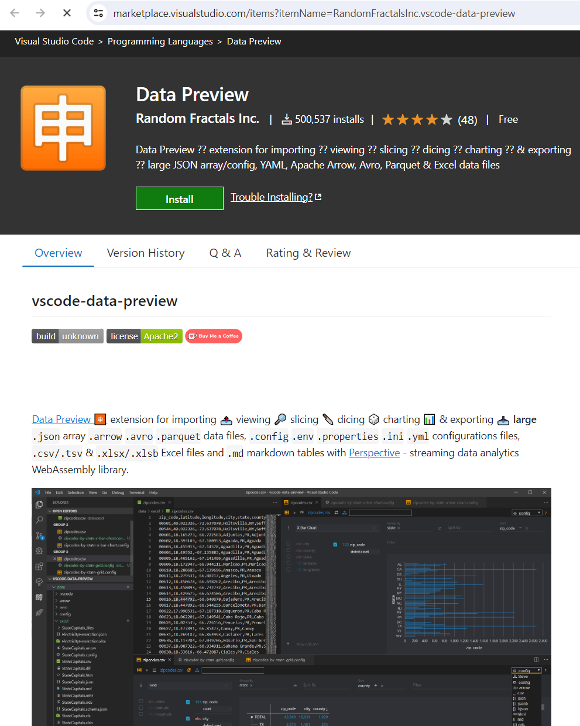Select StateCapitals.json file in the explorer tree
The width and height of the screenshot is (580, 726).
[77, 682]
